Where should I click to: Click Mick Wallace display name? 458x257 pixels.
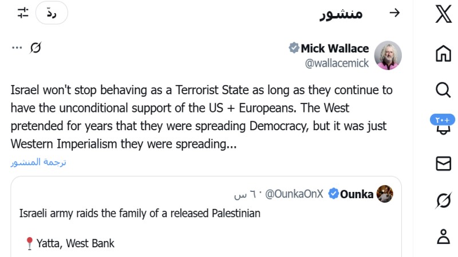tap(335, 48)
